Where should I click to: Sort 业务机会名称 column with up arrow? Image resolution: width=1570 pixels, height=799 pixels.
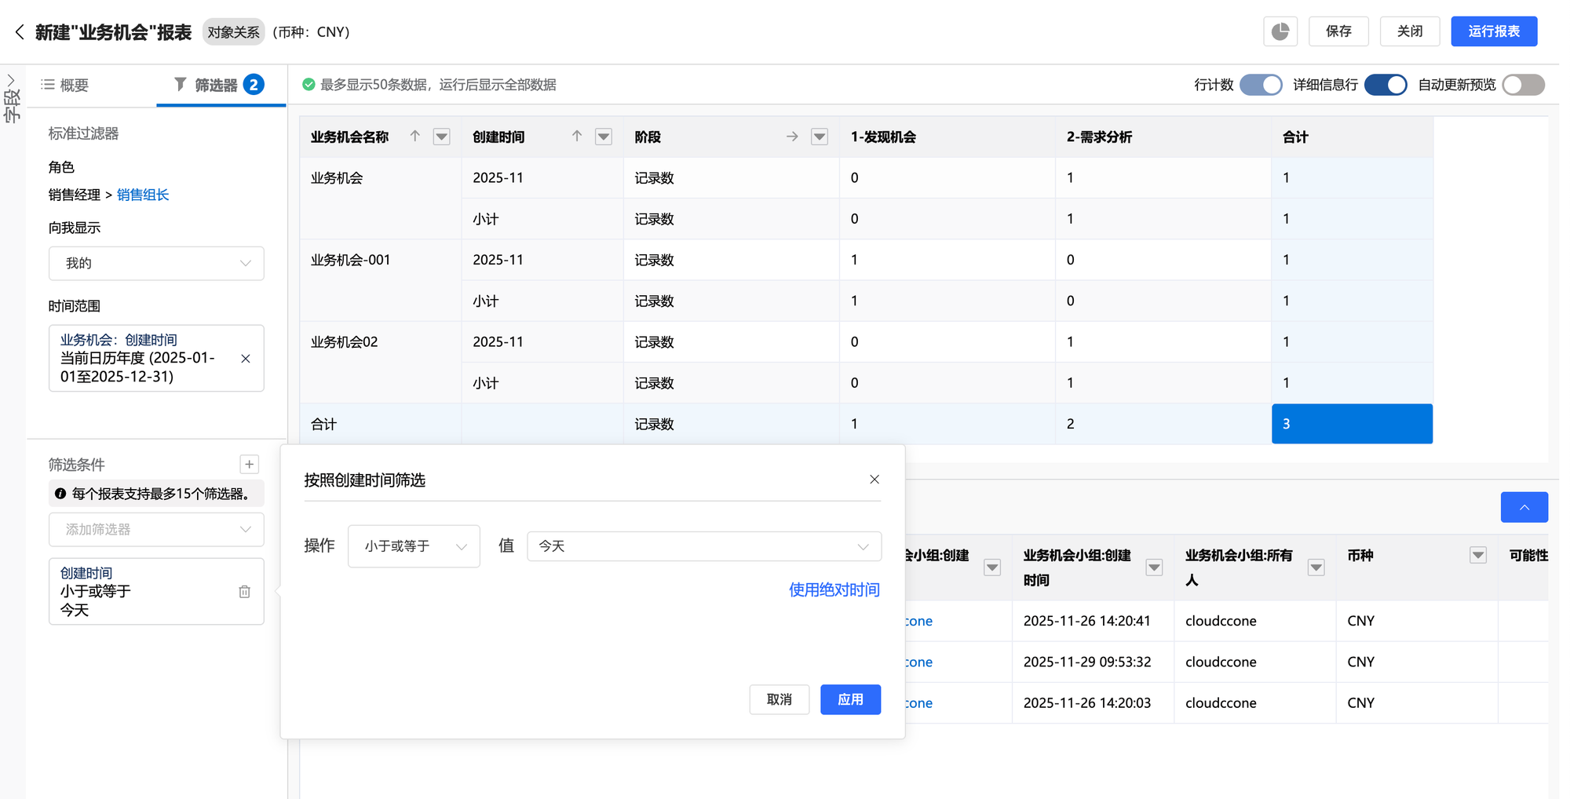[x=415, y=137]
